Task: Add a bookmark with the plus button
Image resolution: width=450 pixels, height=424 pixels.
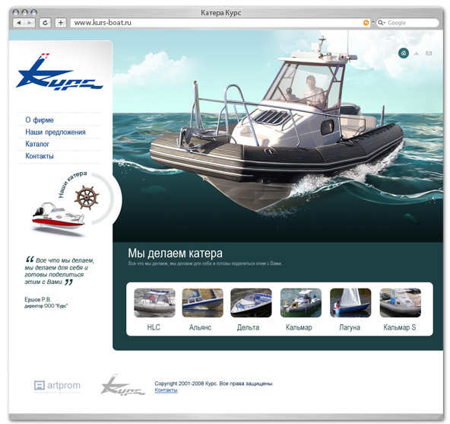Action: (x=61, y=23)
